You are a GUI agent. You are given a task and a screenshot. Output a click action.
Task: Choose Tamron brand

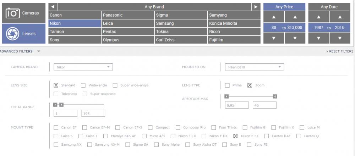pyautogui.click(x=75, y=31)
